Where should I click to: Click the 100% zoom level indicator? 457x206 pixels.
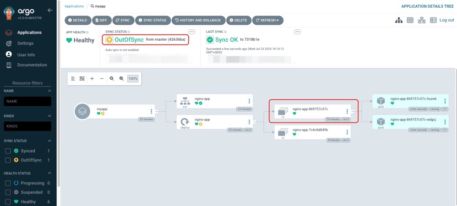(x=133, y=79)
